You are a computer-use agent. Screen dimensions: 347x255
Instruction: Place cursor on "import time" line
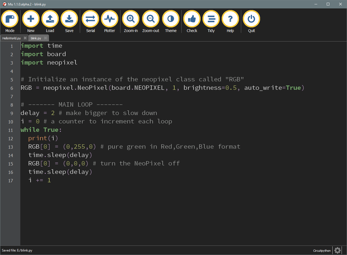pos(41,46)
